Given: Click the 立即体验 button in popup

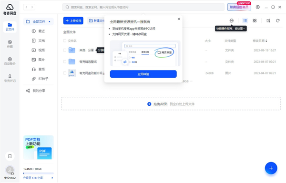Looking at the screenshot, I should [143, 74].
